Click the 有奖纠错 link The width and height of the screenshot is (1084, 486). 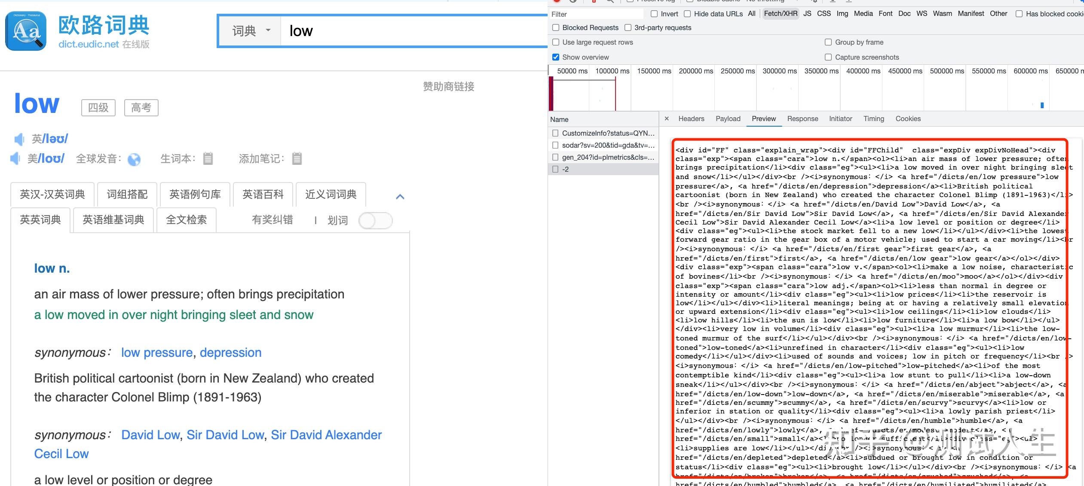[x=273, y=220]
